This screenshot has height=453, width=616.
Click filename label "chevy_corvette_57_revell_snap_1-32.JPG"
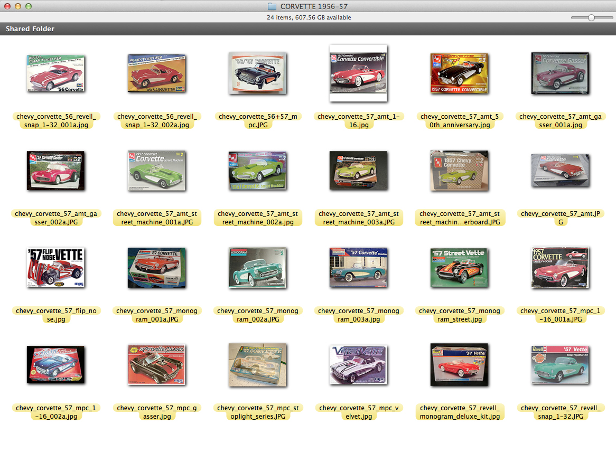coord(561,412)
